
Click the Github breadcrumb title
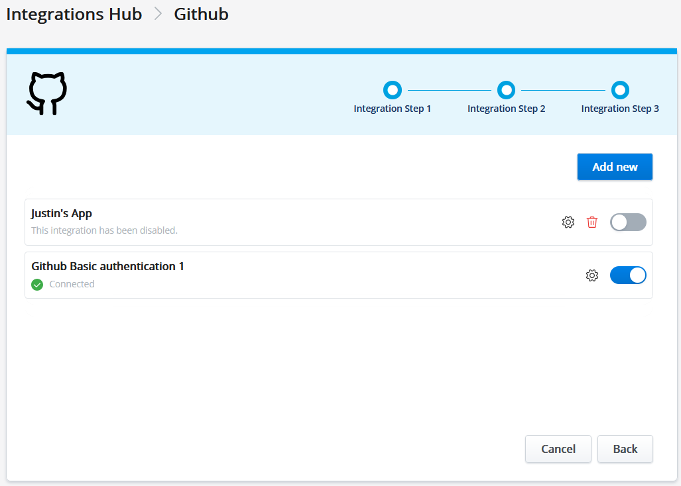pyautogui.click(x=201, y=15)
